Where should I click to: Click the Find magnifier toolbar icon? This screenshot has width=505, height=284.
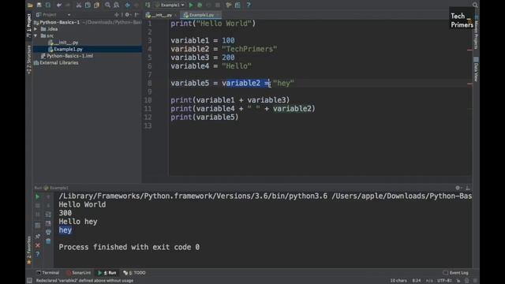coord(107,6)
